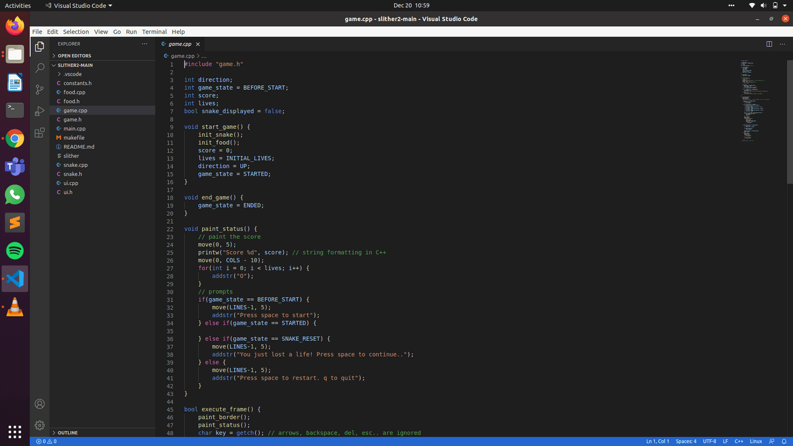Open the Run menu
This screenshot has height=446, width=793.
click(x=131, y=32)
